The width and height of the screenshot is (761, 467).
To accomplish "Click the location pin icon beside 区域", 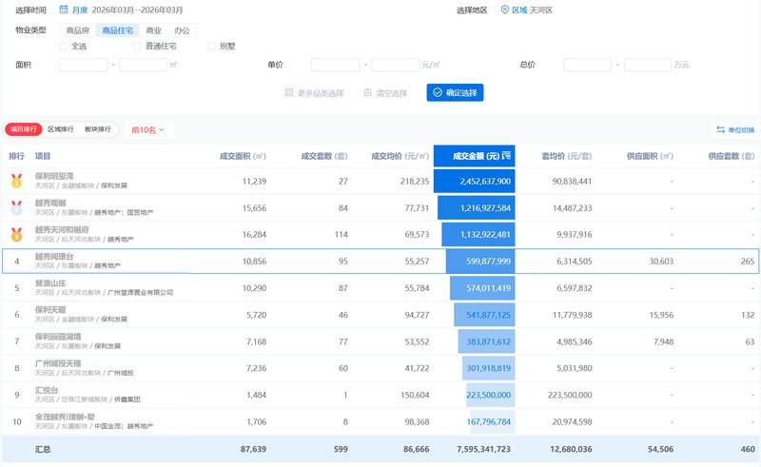I will (x=505, y=10).
